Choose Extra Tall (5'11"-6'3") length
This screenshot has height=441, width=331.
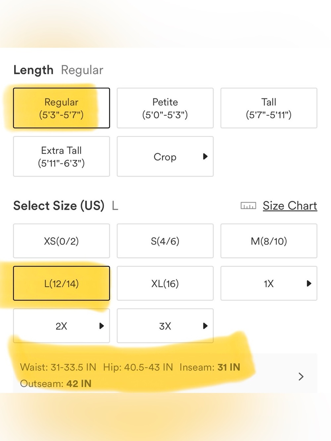(62, 156)
